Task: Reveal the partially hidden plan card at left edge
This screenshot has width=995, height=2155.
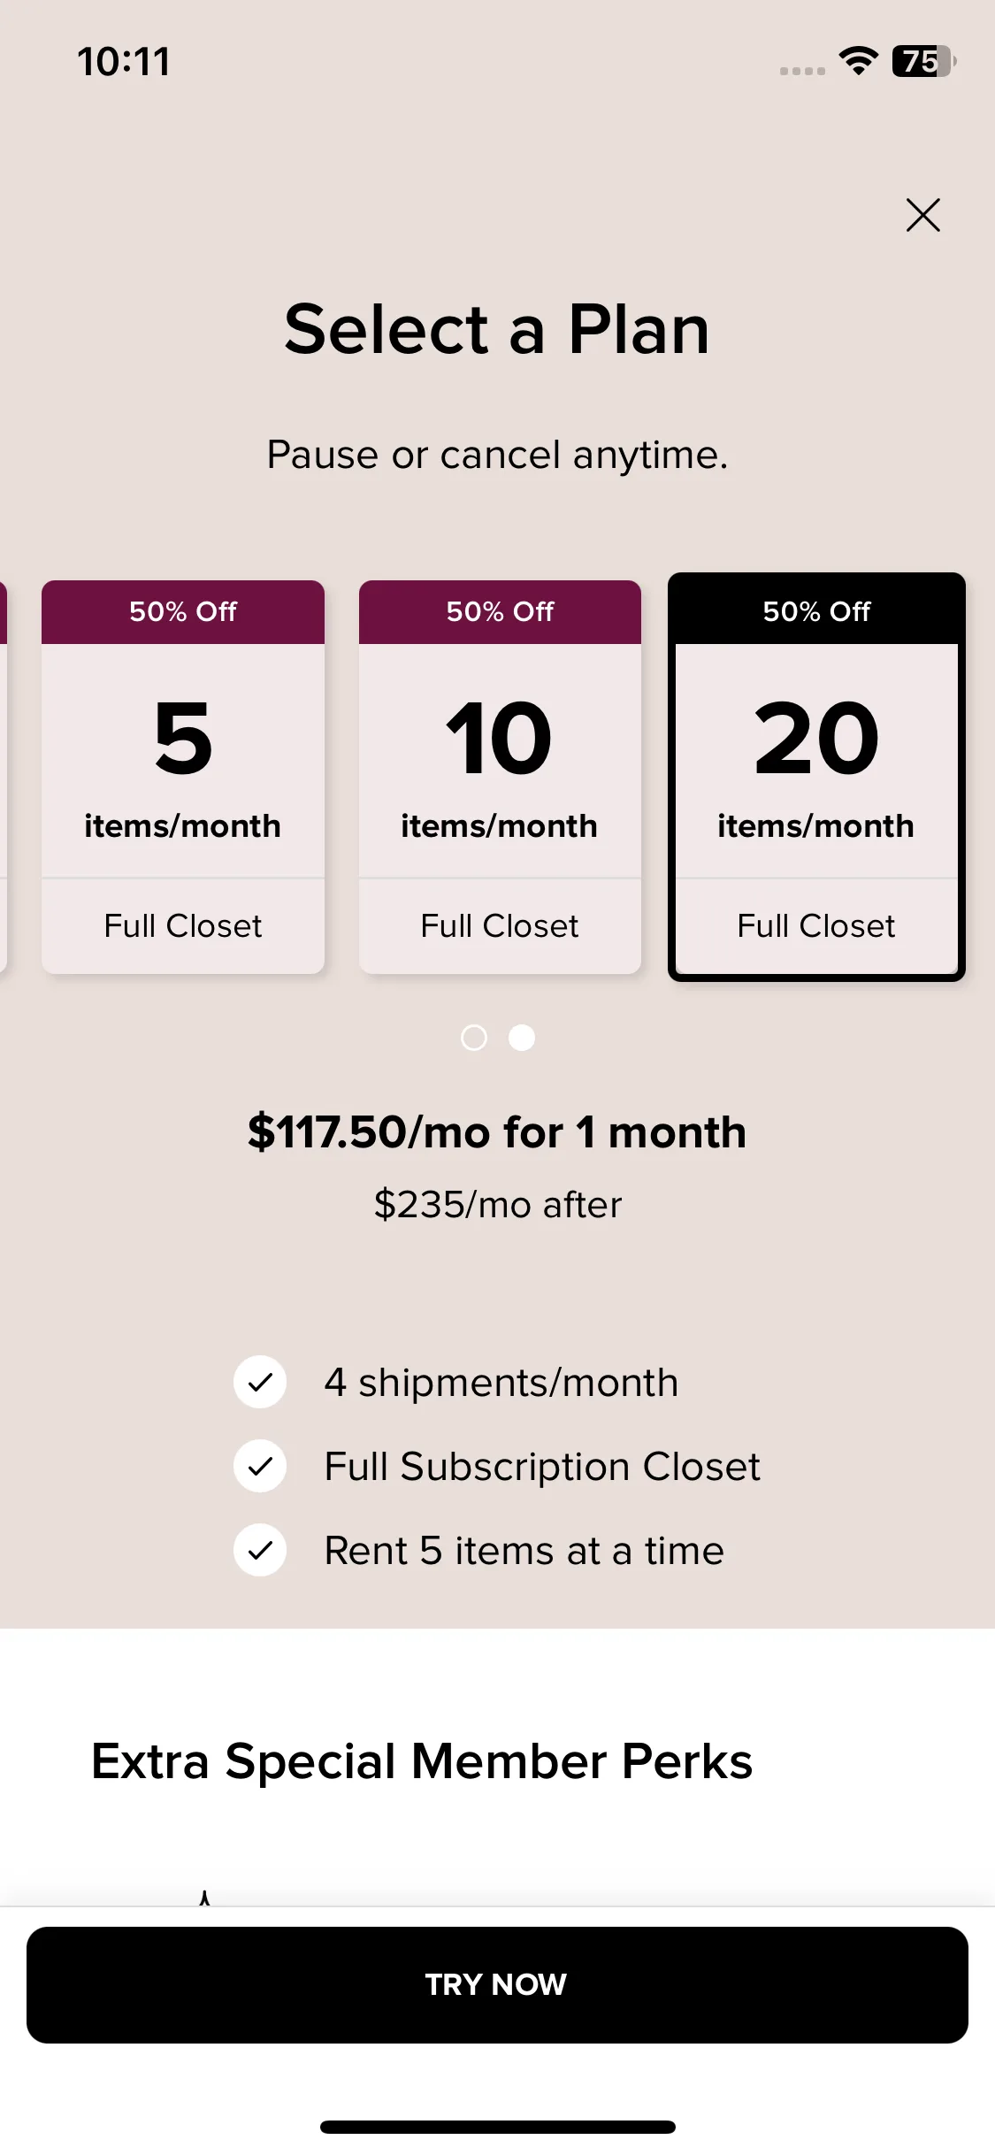Action: pyautogui.click(x=4, y=777)
